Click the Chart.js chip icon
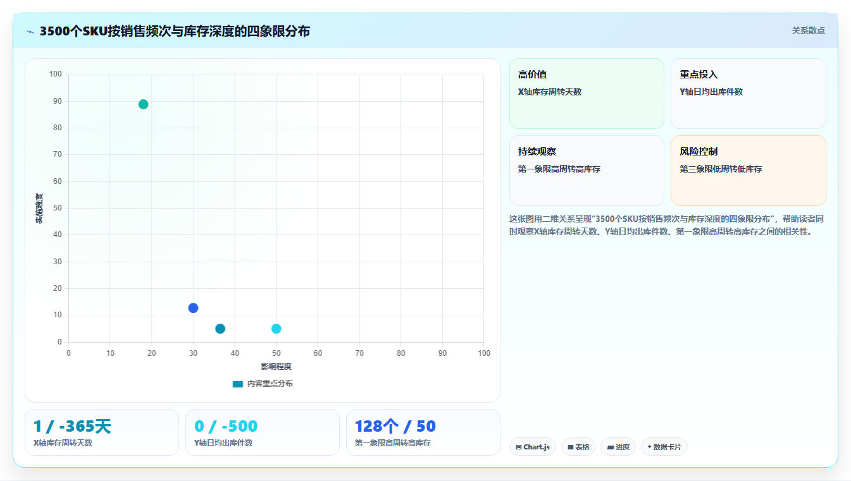This screenshot has height=481, width=851. (x=519, y=447)
